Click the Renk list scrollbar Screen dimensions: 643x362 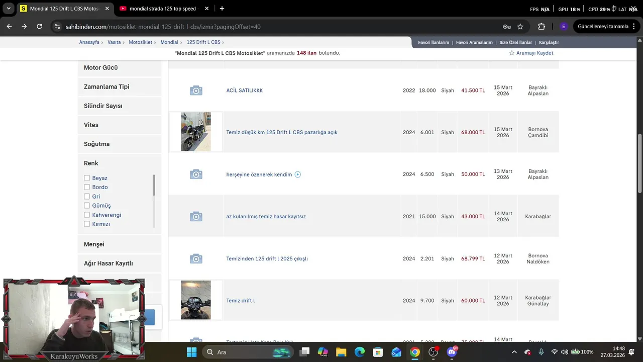pyautogui.click(x=154, y=185)
